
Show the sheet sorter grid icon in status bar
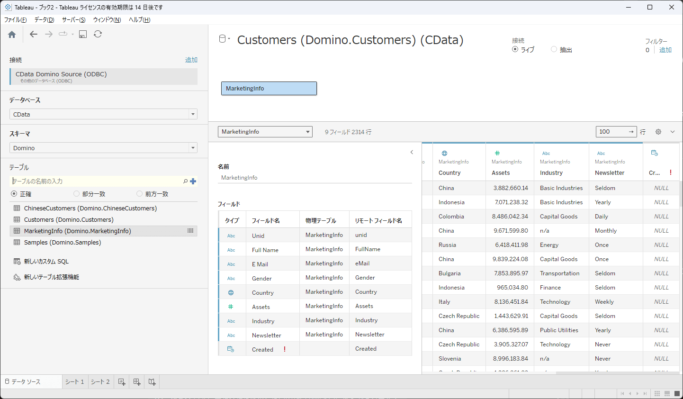click(x=657, y=394)
